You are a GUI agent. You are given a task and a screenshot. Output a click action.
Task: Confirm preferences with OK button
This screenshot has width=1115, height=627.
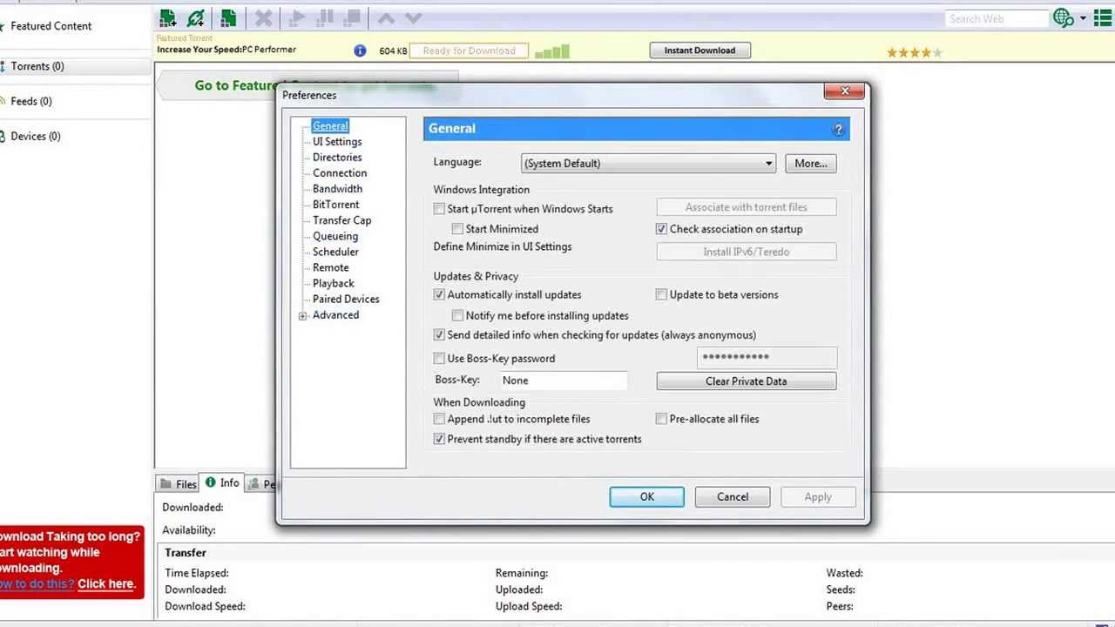tap(647, 497)
